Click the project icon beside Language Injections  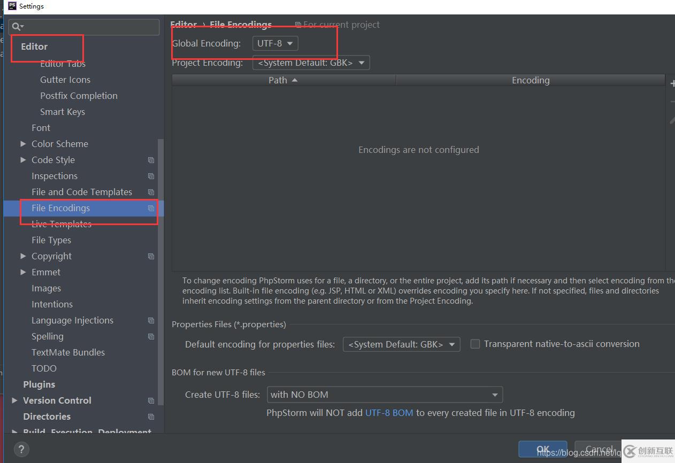(x=151, y=320)
